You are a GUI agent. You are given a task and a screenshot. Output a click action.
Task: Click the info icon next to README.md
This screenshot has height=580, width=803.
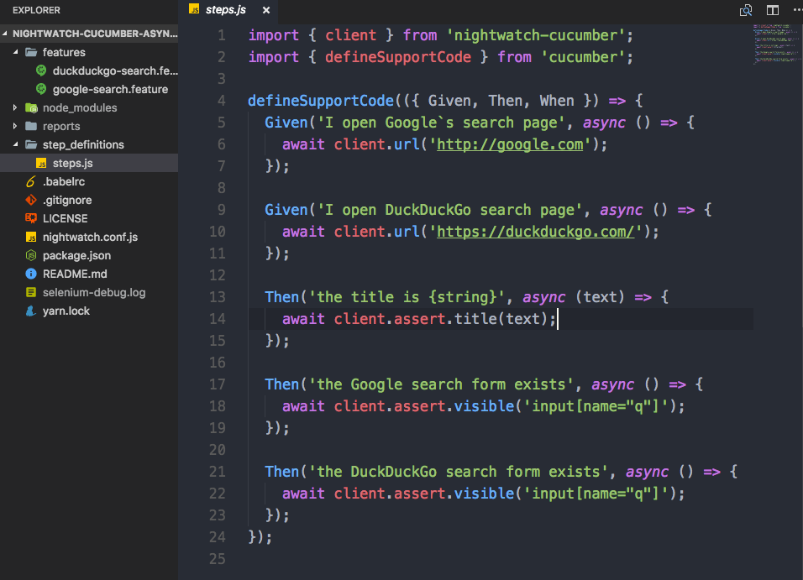pos(31,274)
